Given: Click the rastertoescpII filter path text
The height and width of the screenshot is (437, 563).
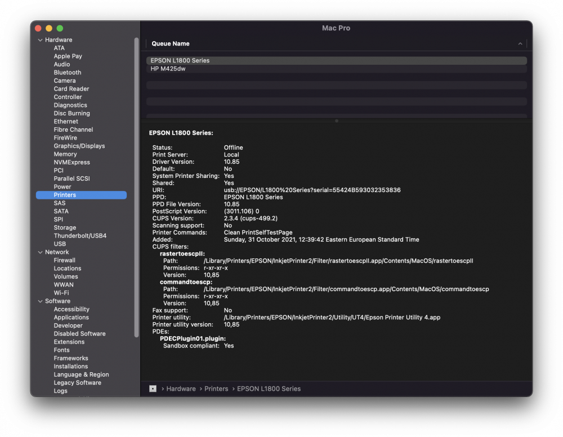Looking at the screenshot, I should click(x=338, y=261).
